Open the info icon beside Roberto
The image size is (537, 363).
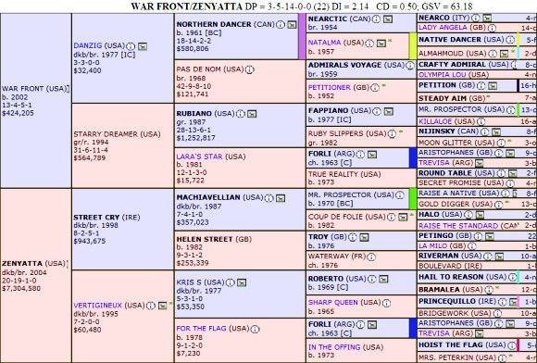[x=372, y=279]
